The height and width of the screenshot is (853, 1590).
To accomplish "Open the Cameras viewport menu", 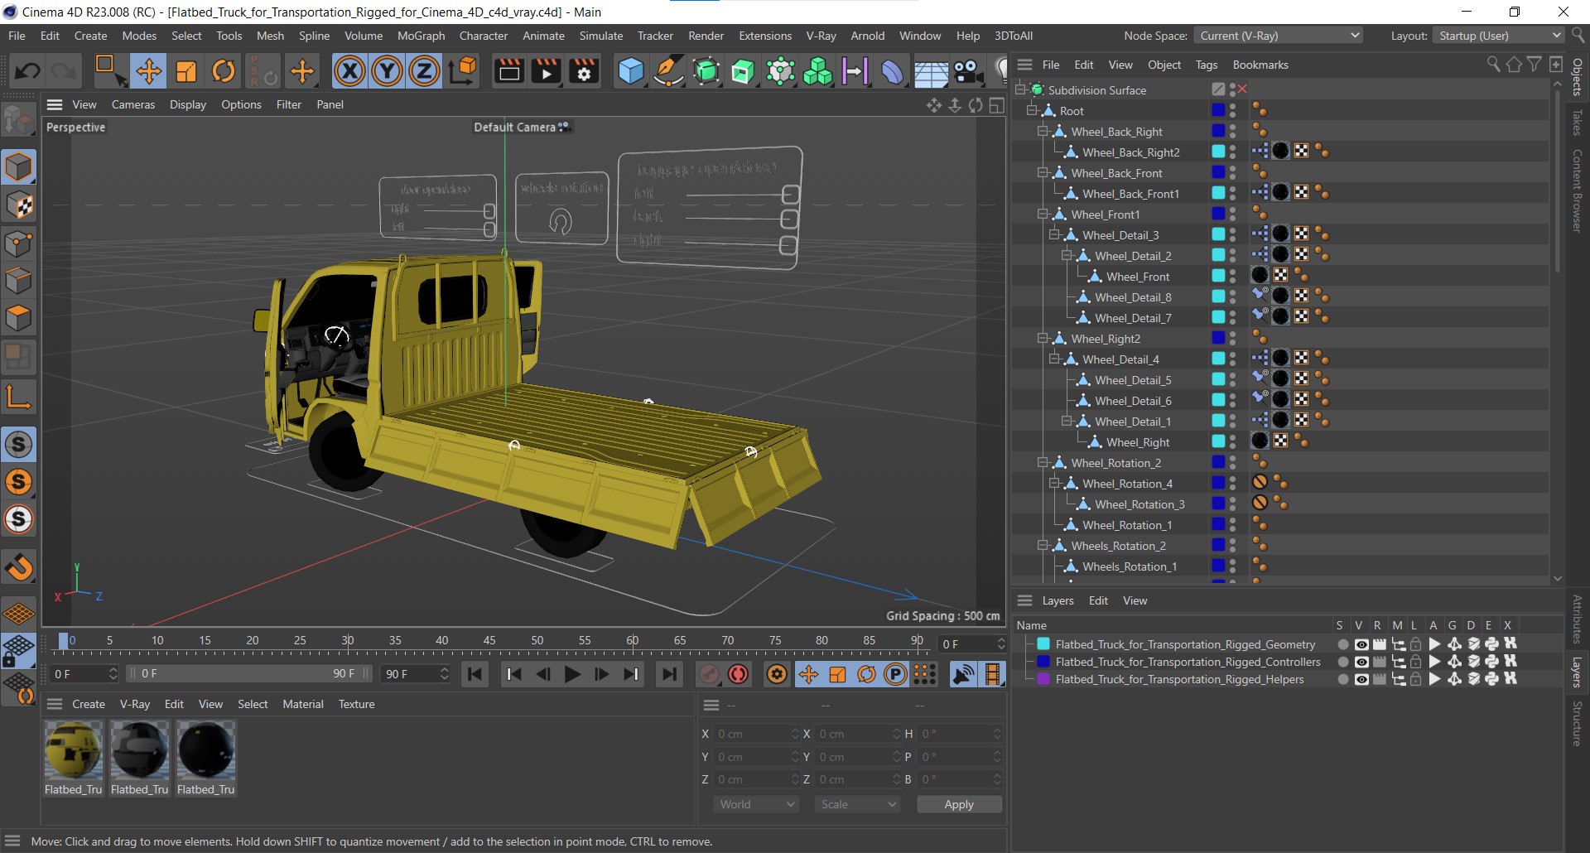I will pyautogui.click(x=133, y=104).
